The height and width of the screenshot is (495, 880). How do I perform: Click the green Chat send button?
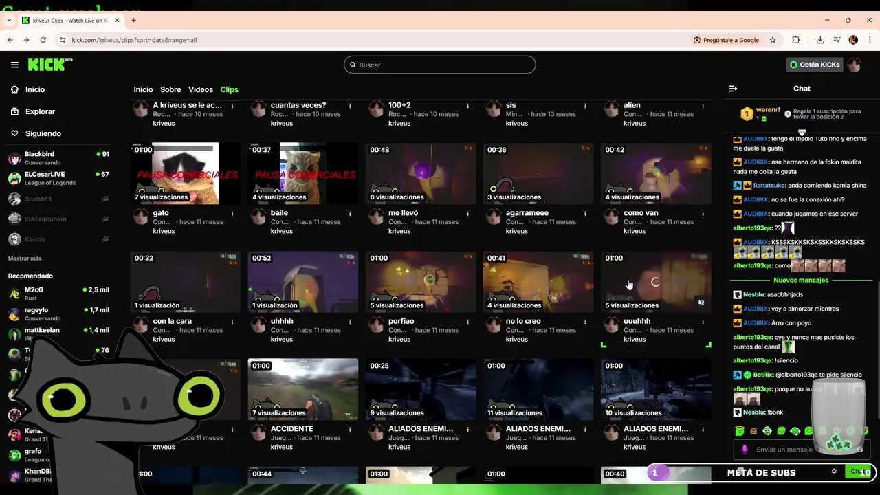[x=859, y=472]
